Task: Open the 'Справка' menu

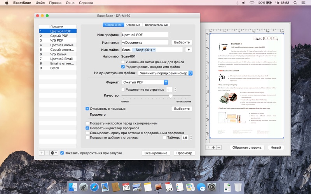Action: (x=86, y=3)
